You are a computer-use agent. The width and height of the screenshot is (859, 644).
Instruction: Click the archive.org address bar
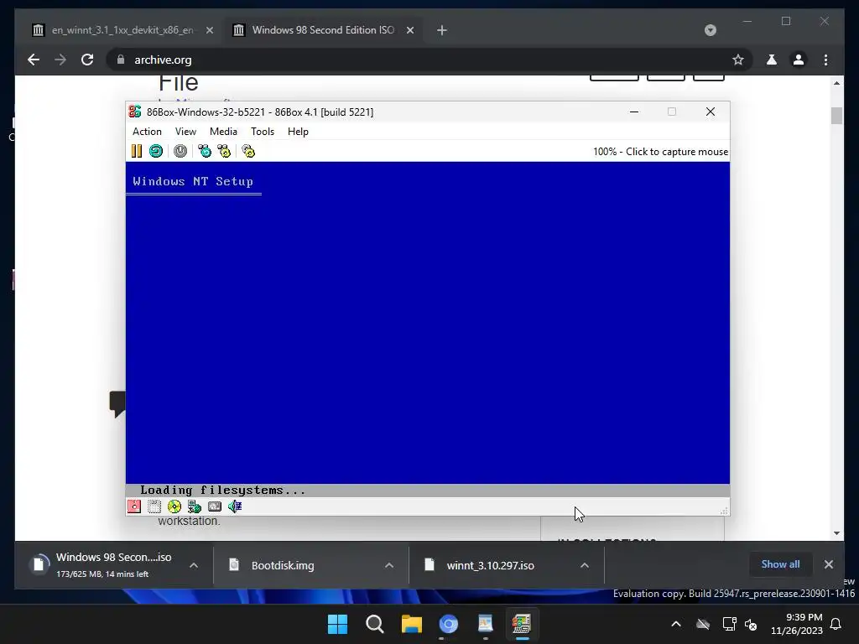point(427,60)
